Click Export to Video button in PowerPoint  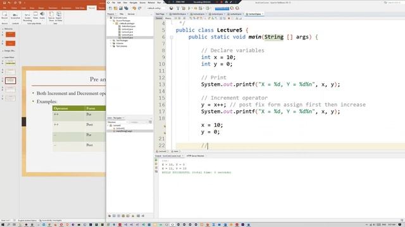[x=59, y=16]
